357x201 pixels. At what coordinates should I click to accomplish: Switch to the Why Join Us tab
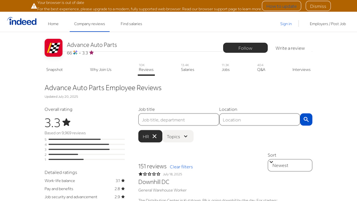tap(101, 70)
